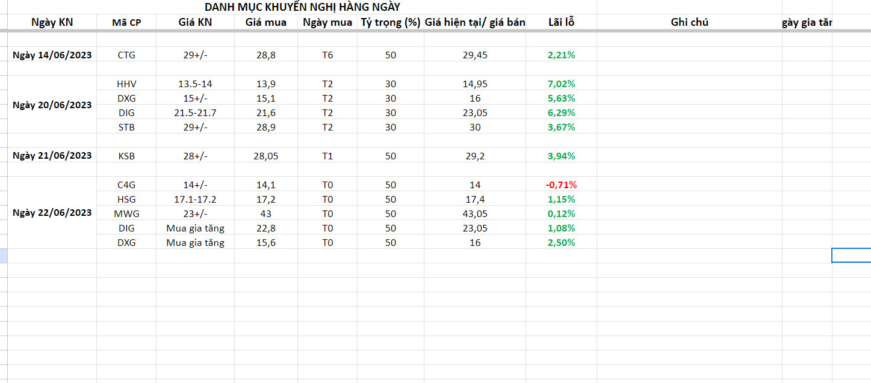Select the '29+/-' cell in STB row

[196, 127]
